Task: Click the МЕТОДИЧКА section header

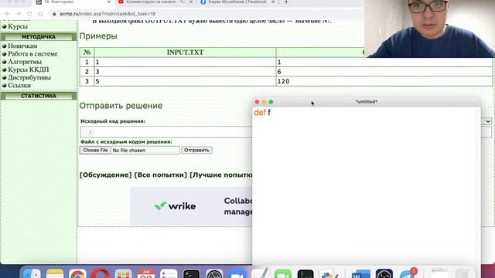Action: (x=39, y=37)
